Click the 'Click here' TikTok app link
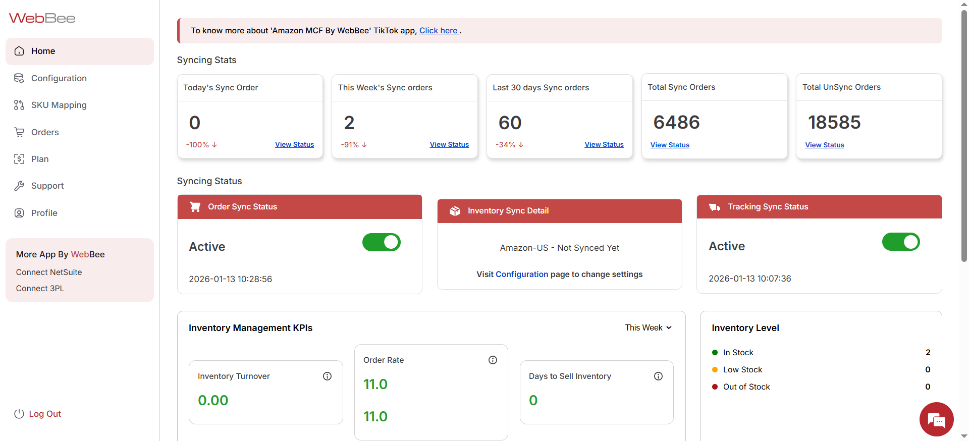 click(438, 31)
